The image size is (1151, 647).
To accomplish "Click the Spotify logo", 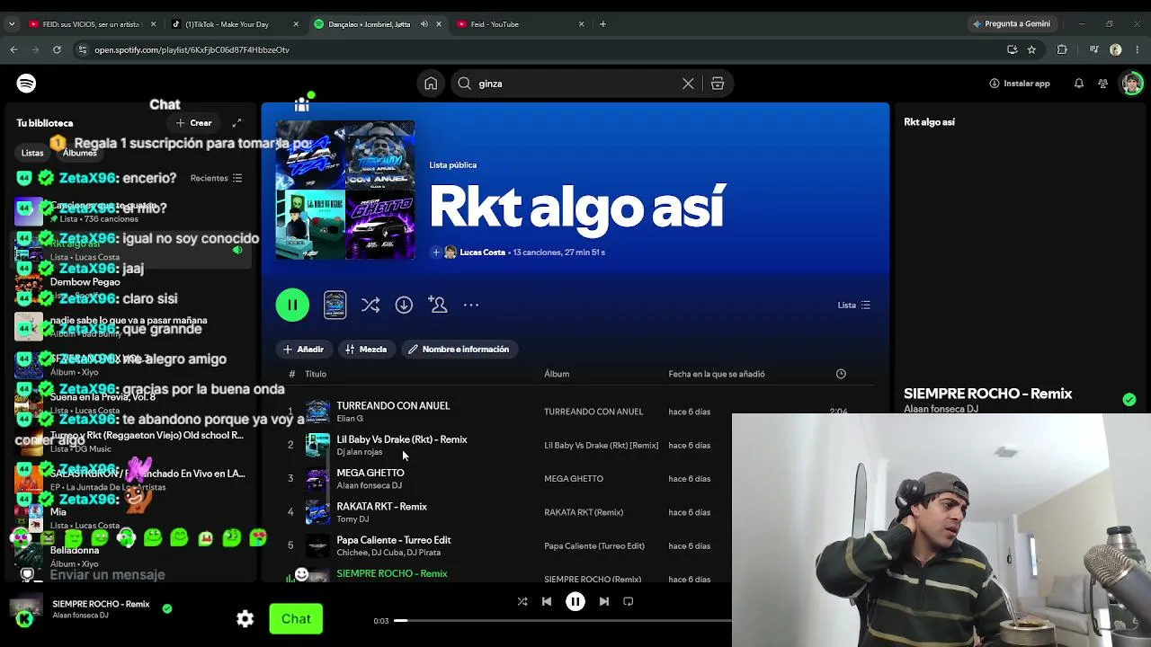I will 26,84.
